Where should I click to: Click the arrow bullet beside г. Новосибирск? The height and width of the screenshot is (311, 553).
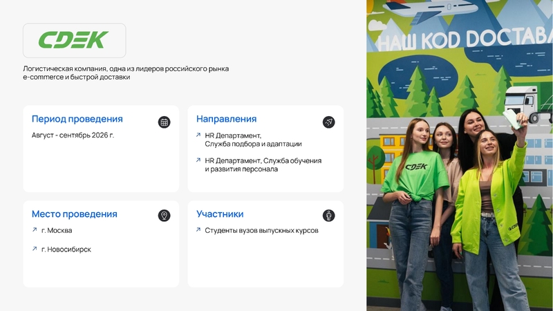click(35, 249)
